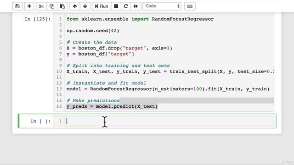The image size is (294, 165).
Task: Run the current cell
Action: coord(102,6)
